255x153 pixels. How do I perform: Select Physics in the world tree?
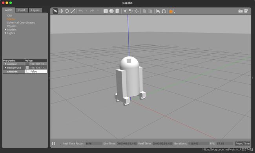(12, 26)
